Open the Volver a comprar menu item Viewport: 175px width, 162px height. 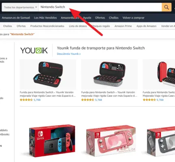tap(133, 18)
